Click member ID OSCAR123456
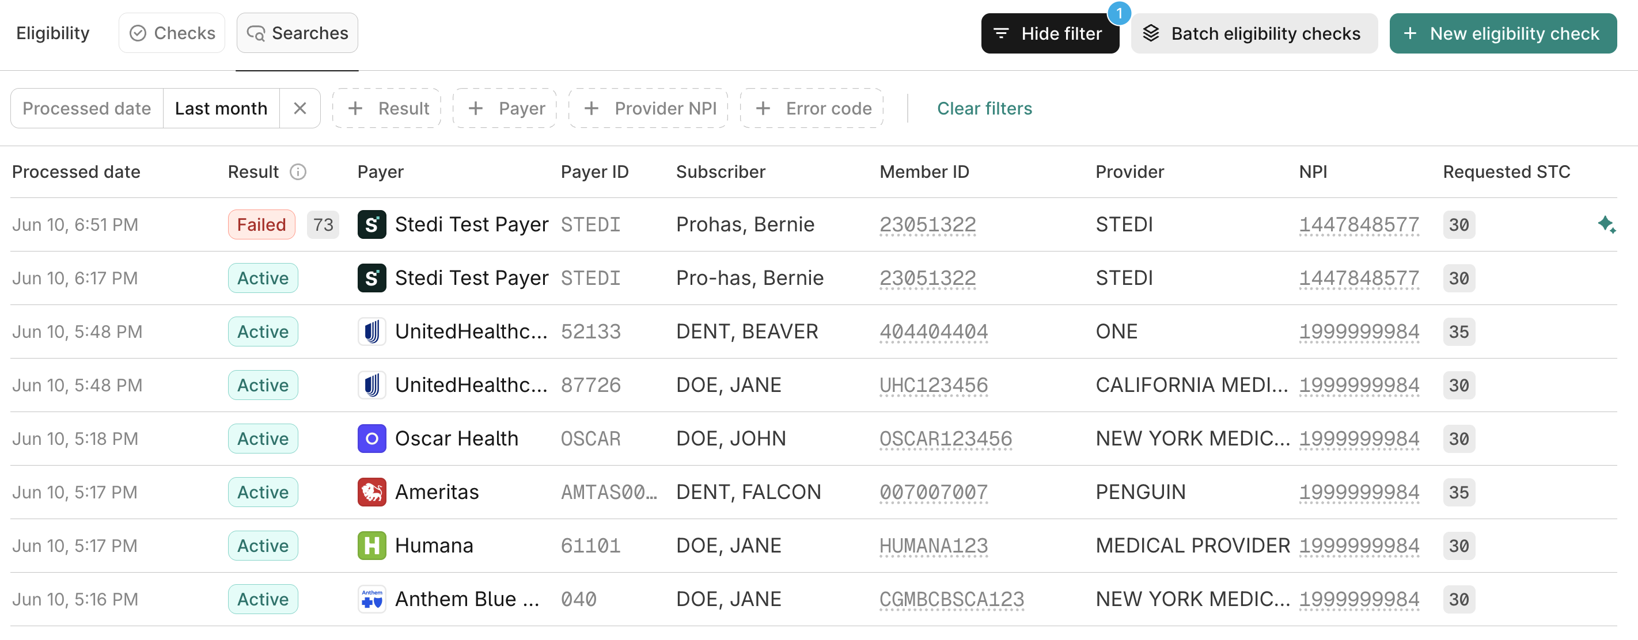This screenshot has width=1638, height=640. [946, 439]
